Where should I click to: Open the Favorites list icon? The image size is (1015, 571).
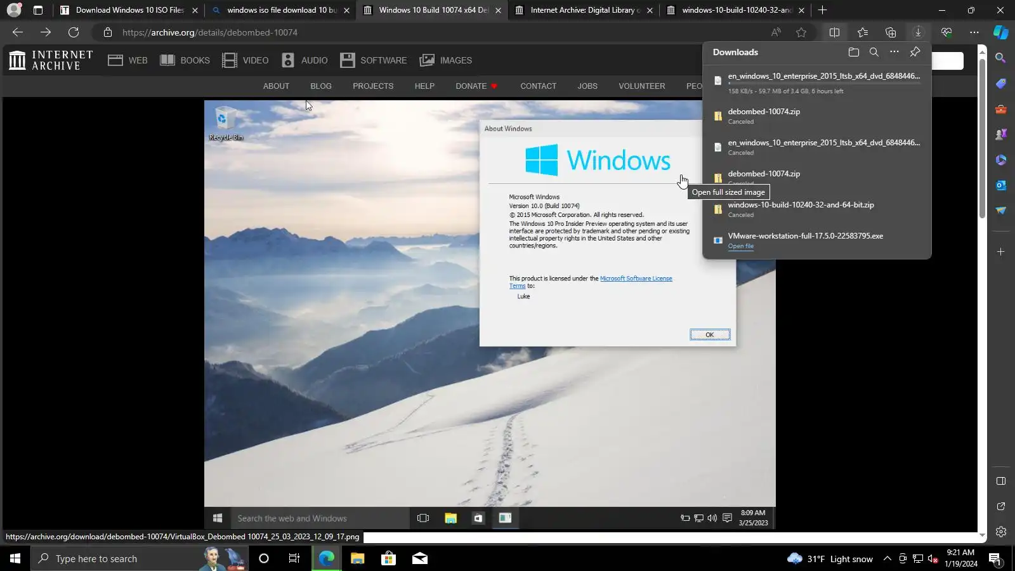pyautogui.click(x=863, y=32)
